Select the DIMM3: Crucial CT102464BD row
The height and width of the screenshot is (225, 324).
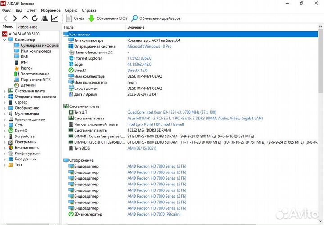190,142
